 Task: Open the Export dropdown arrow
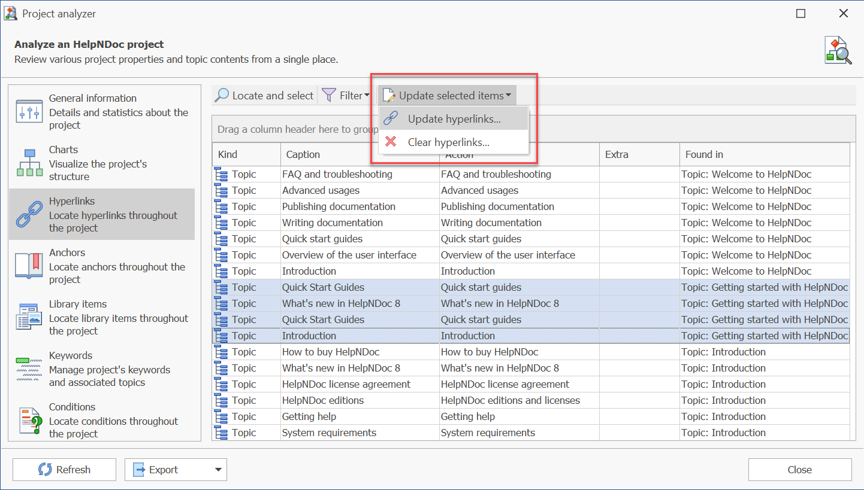[x=218, y=470]
